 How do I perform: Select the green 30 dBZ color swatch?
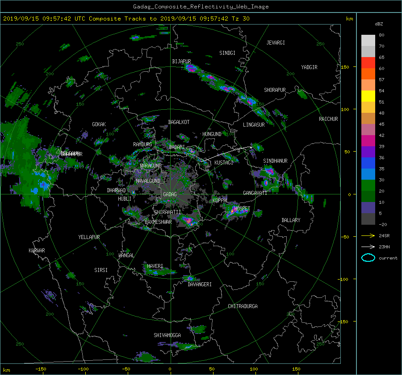(x=368, y=185)
